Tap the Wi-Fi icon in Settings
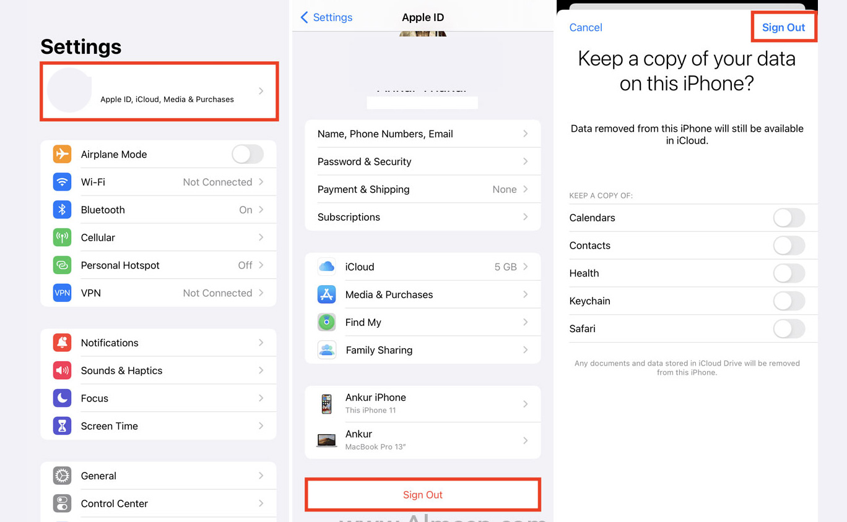Screen dimensions: 847x522 click(62, 182)
